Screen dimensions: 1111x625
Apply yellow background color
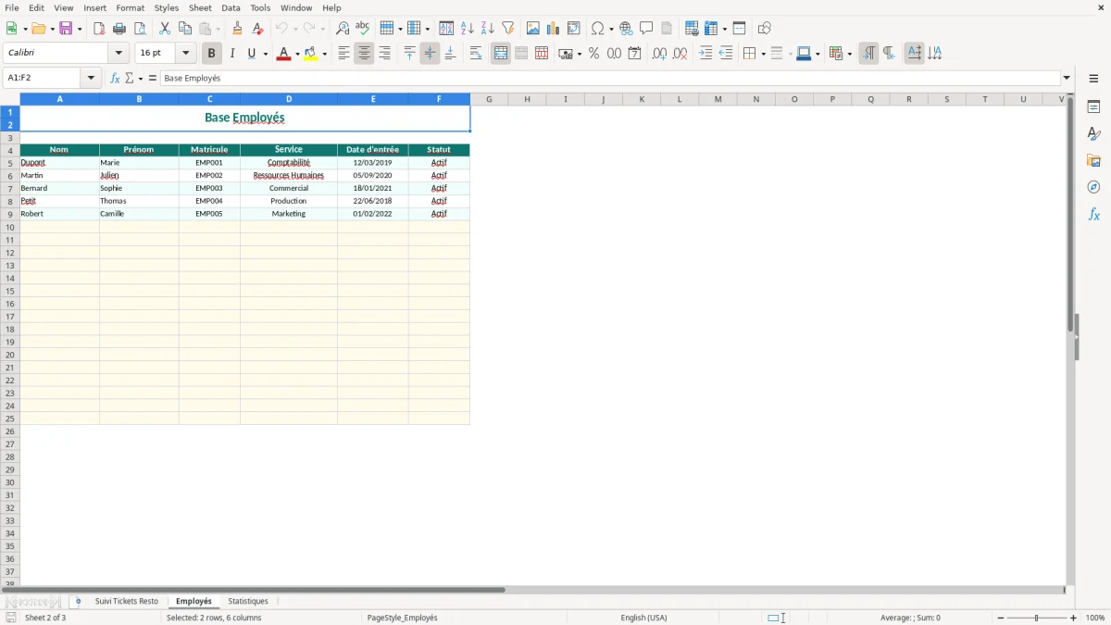pos(311,54)
